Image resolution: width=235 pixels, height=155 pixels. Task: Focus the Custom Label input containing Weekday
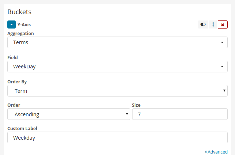coord(117,137)
